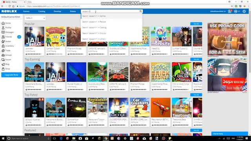Open Edge browser in taskbar
The width and height of the screenshot is (251, 141).
tap(61, 138)
